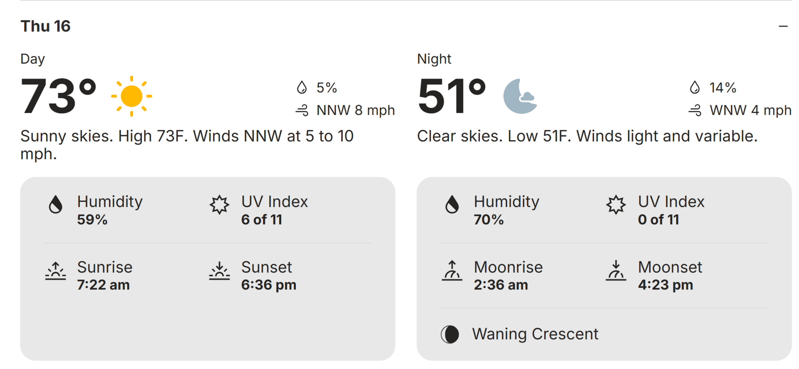Screen dimensions: 799x369
Task: Click the nighttime wind icon
Action: 695,110
